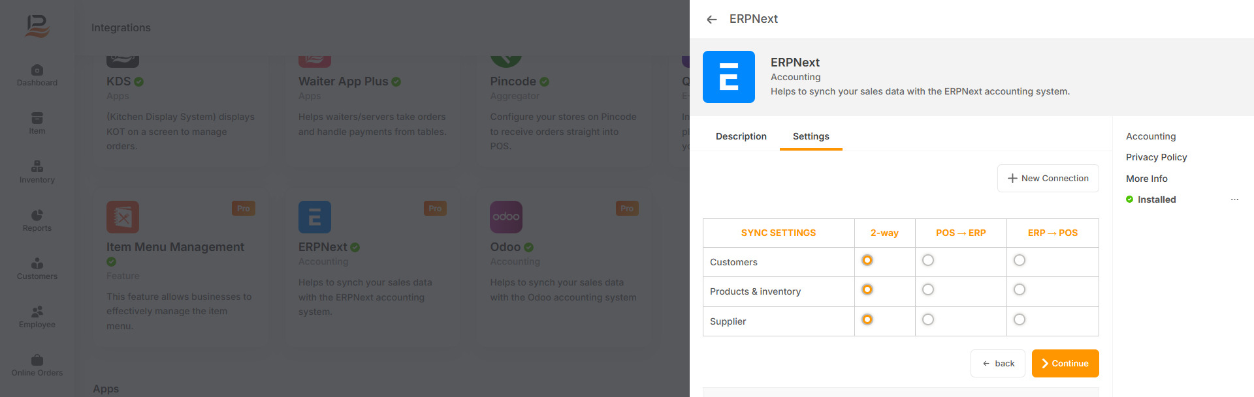This screenshot has height=397, width=1254.
Task: Click the back arrow beside ERPNext title
Action: [712, 20]
